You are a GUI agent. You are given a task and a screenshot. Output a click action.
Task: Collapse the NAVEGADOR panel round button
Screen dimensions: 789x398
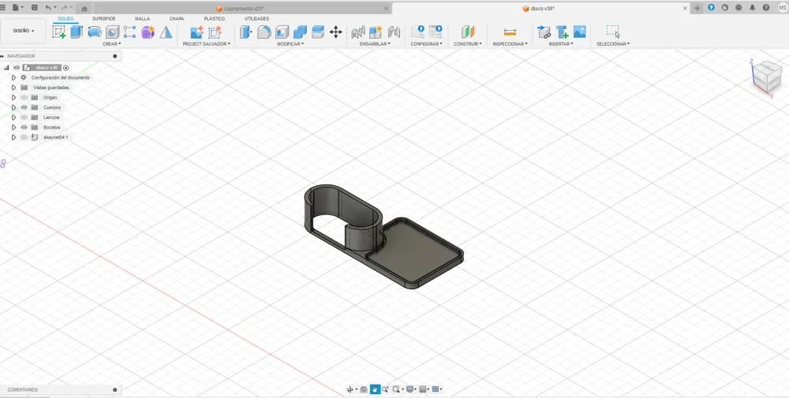click(x=115, y=56)
